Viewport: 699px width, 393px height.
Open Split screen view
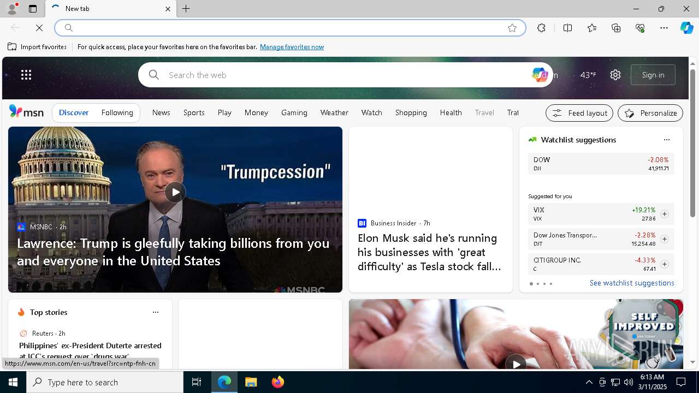pos(567,28)
